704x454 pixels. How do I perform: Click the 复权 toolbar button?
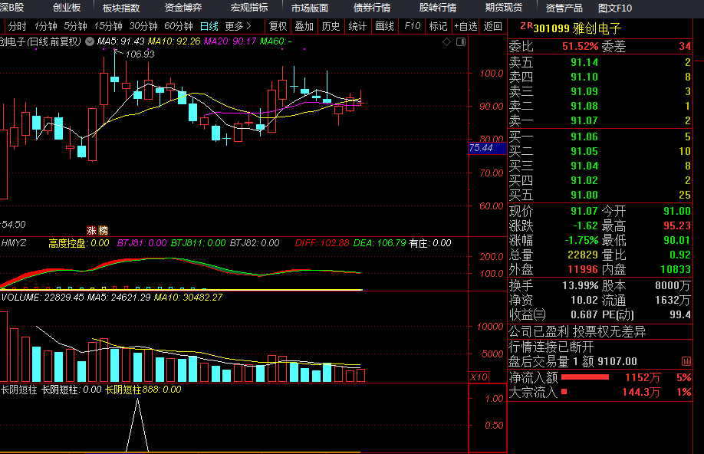pyautogui.click(x=278, y=27)
